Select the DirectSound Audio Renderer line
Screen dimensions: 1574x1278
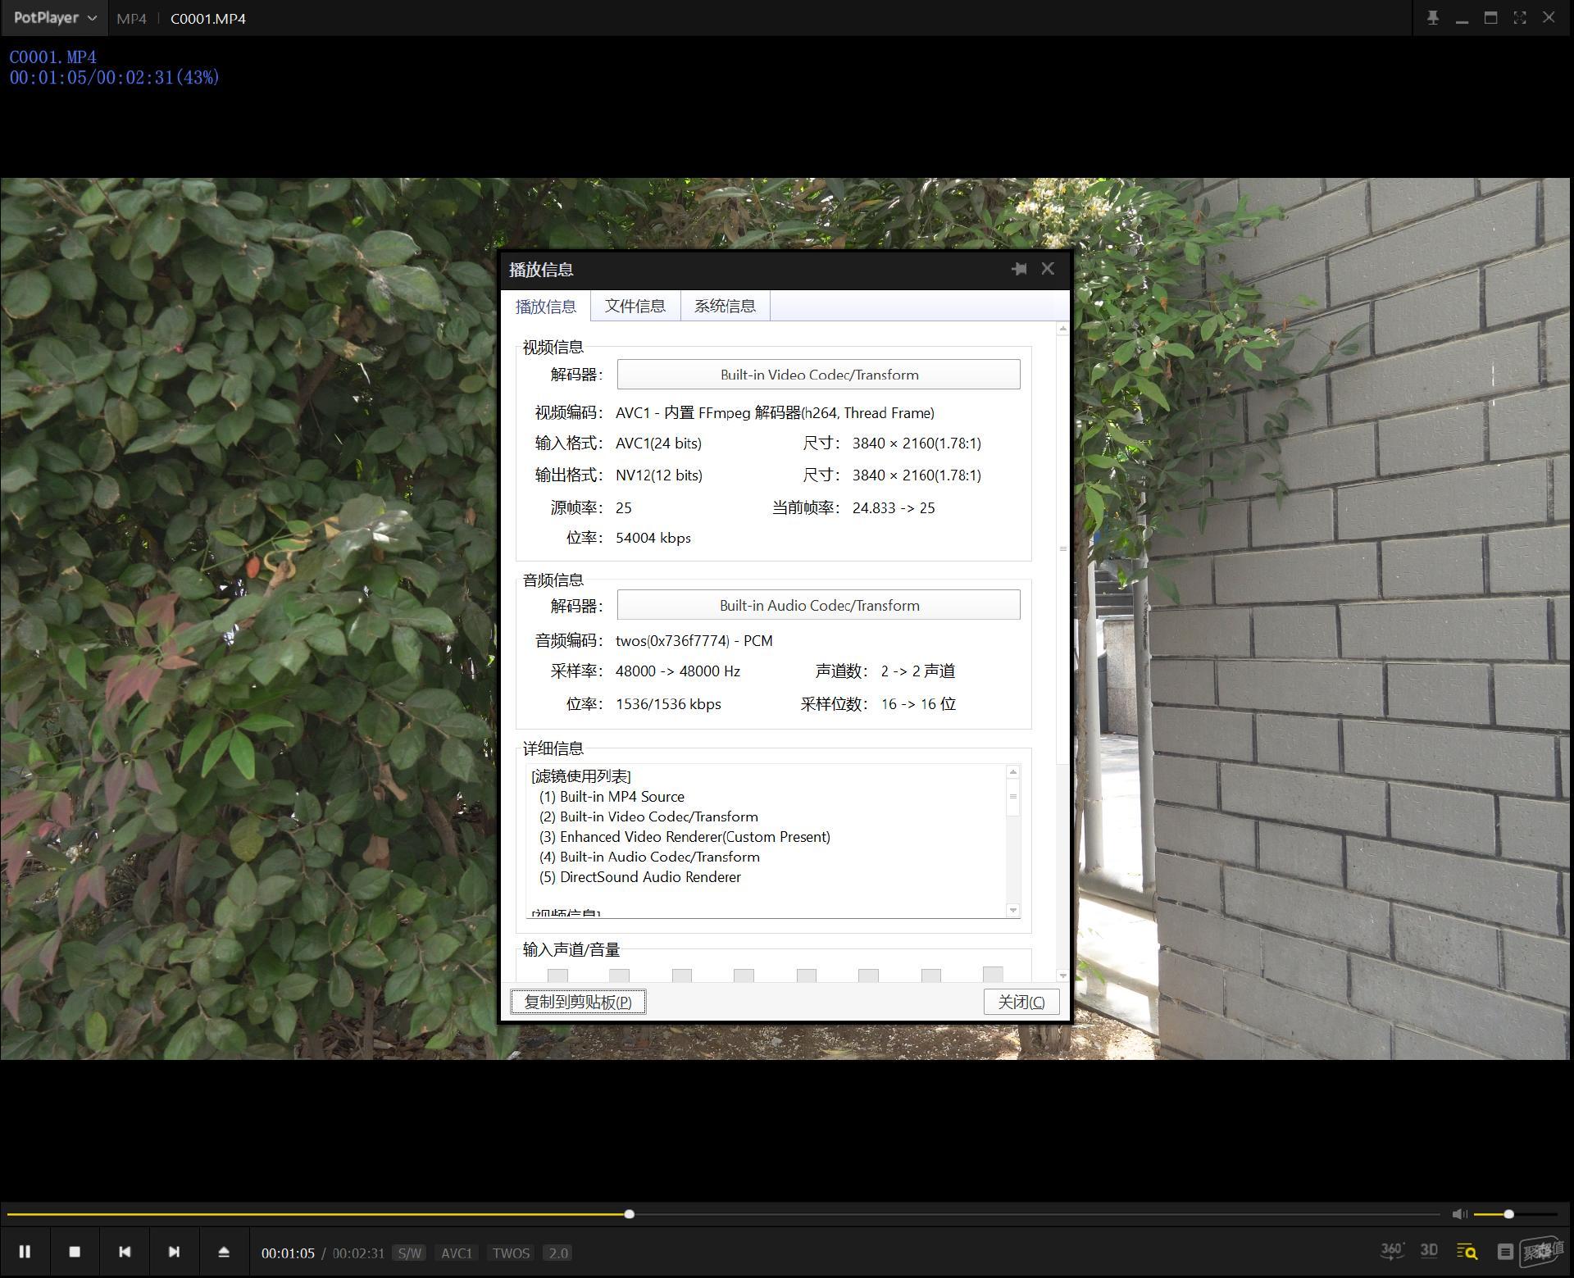[x=639, y=876]
